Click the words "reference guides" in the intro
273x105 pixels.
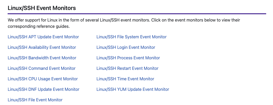[52, 27]
